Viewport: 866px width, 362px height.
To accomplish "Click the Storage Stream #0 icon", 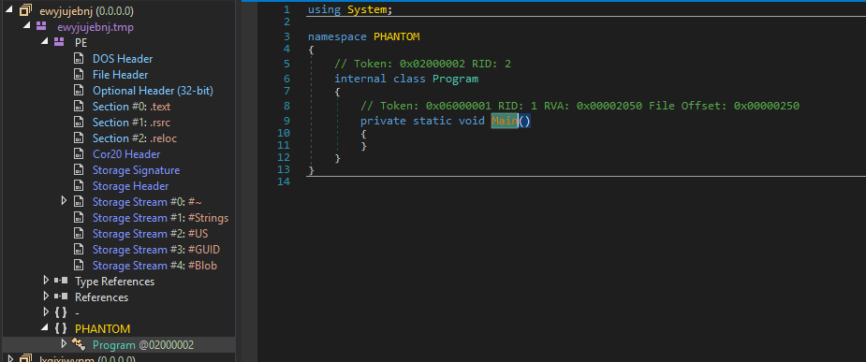I will [x=79, y=201].
